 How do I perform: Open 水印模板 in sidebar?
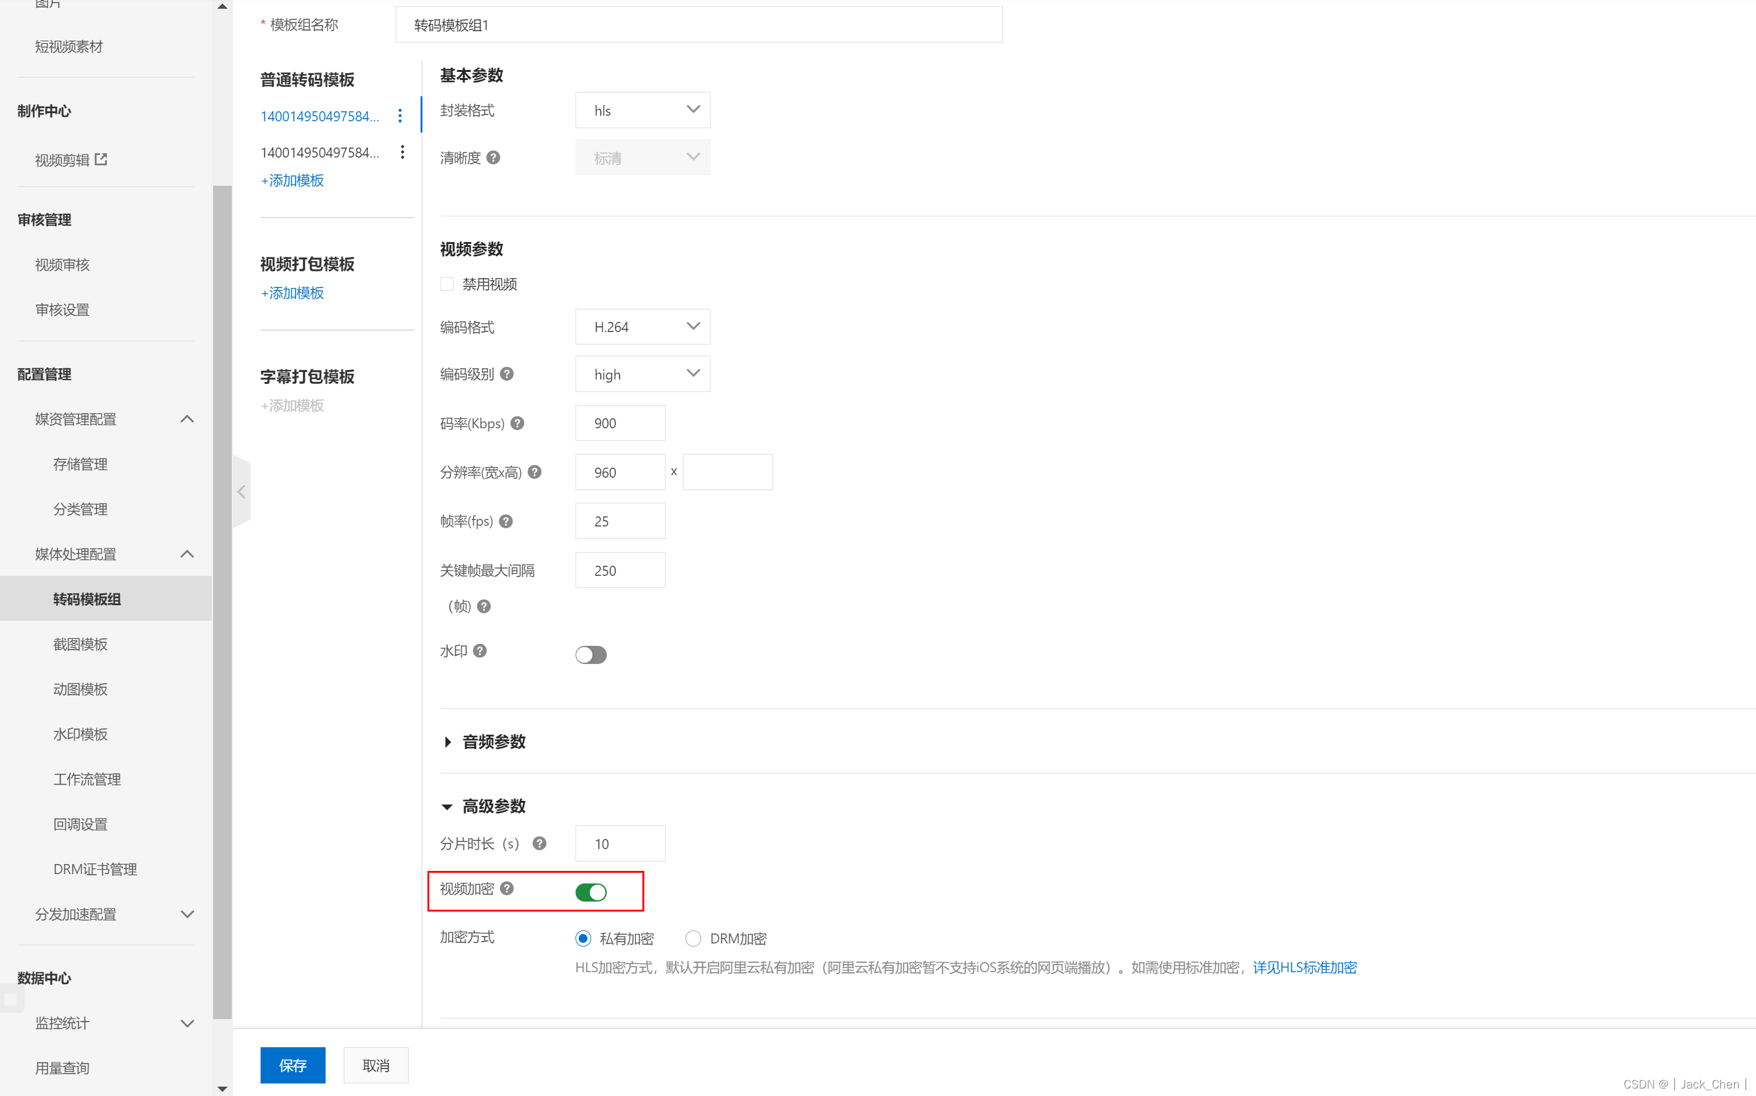81,733
